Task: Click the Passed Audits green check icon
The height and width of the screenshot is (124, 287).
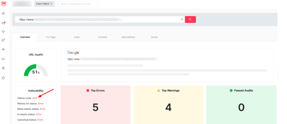Action: 231,91
